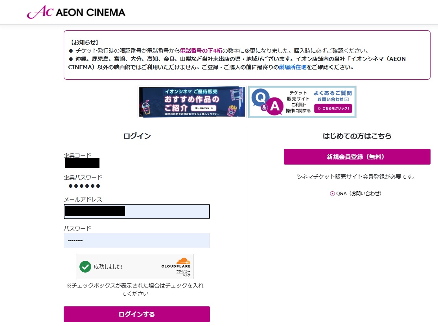Click the envelope icon beside お問い合わせ
Screen dimensions: 438x326
347,99
